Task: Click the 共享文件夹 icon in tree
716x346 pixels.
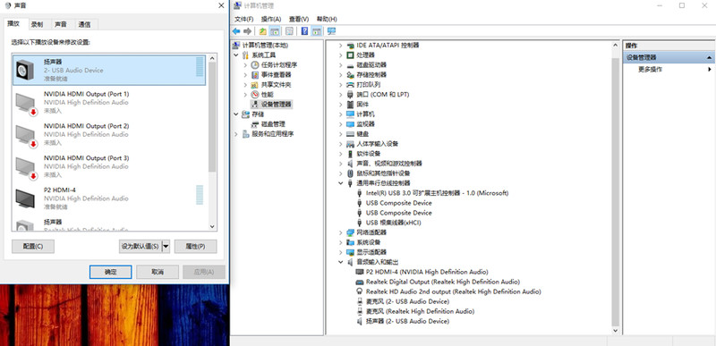Action: point(255,85)
